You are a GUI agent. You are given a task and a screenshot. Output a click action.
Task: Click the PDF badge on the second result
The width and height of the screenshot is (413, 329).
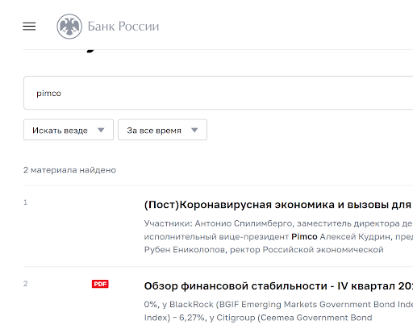[100, 284]
